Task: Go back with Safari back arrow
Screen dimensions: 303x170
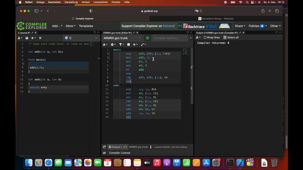Action: (x=48, y=11)
